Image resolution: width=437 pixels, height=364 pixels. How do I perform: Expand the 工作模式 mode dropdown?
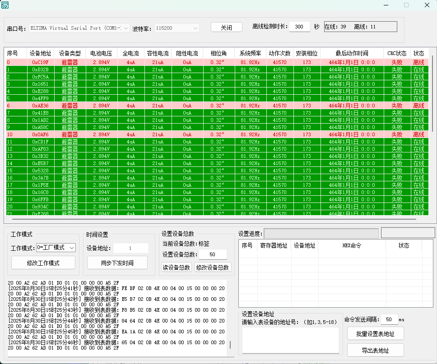point(56,248)
